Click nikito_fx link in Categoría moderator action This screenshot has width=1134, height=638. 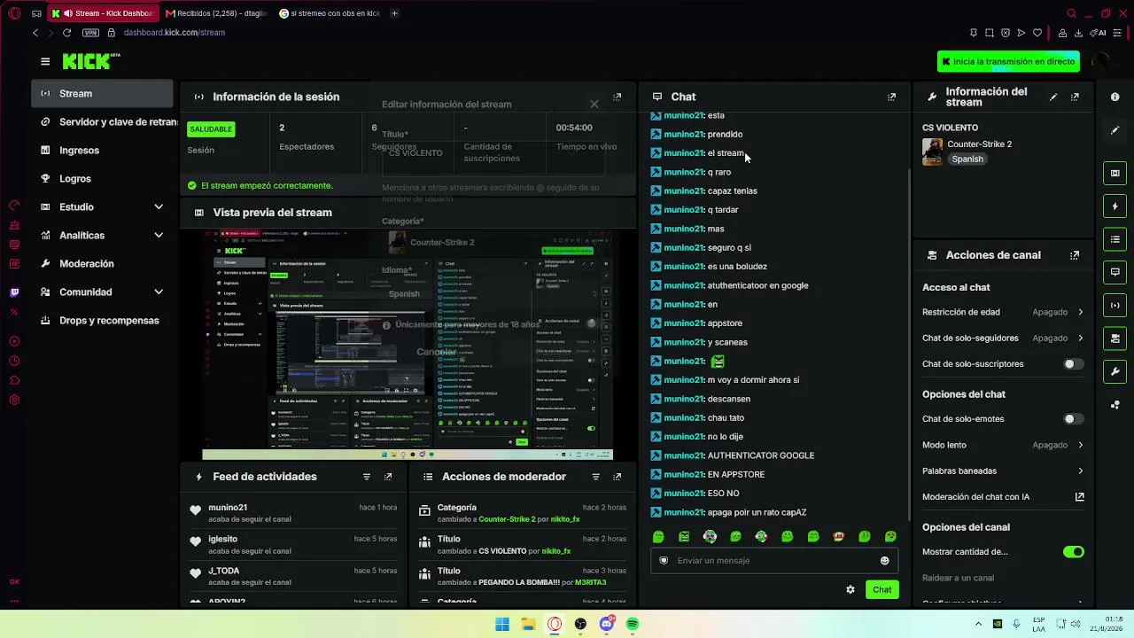[565, 518]
